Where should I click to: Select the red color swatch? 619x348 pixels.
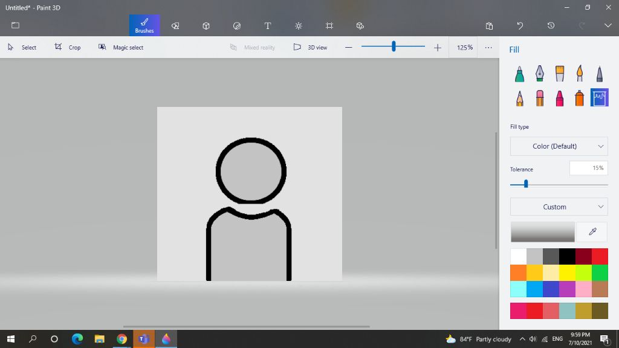[599, 256]
